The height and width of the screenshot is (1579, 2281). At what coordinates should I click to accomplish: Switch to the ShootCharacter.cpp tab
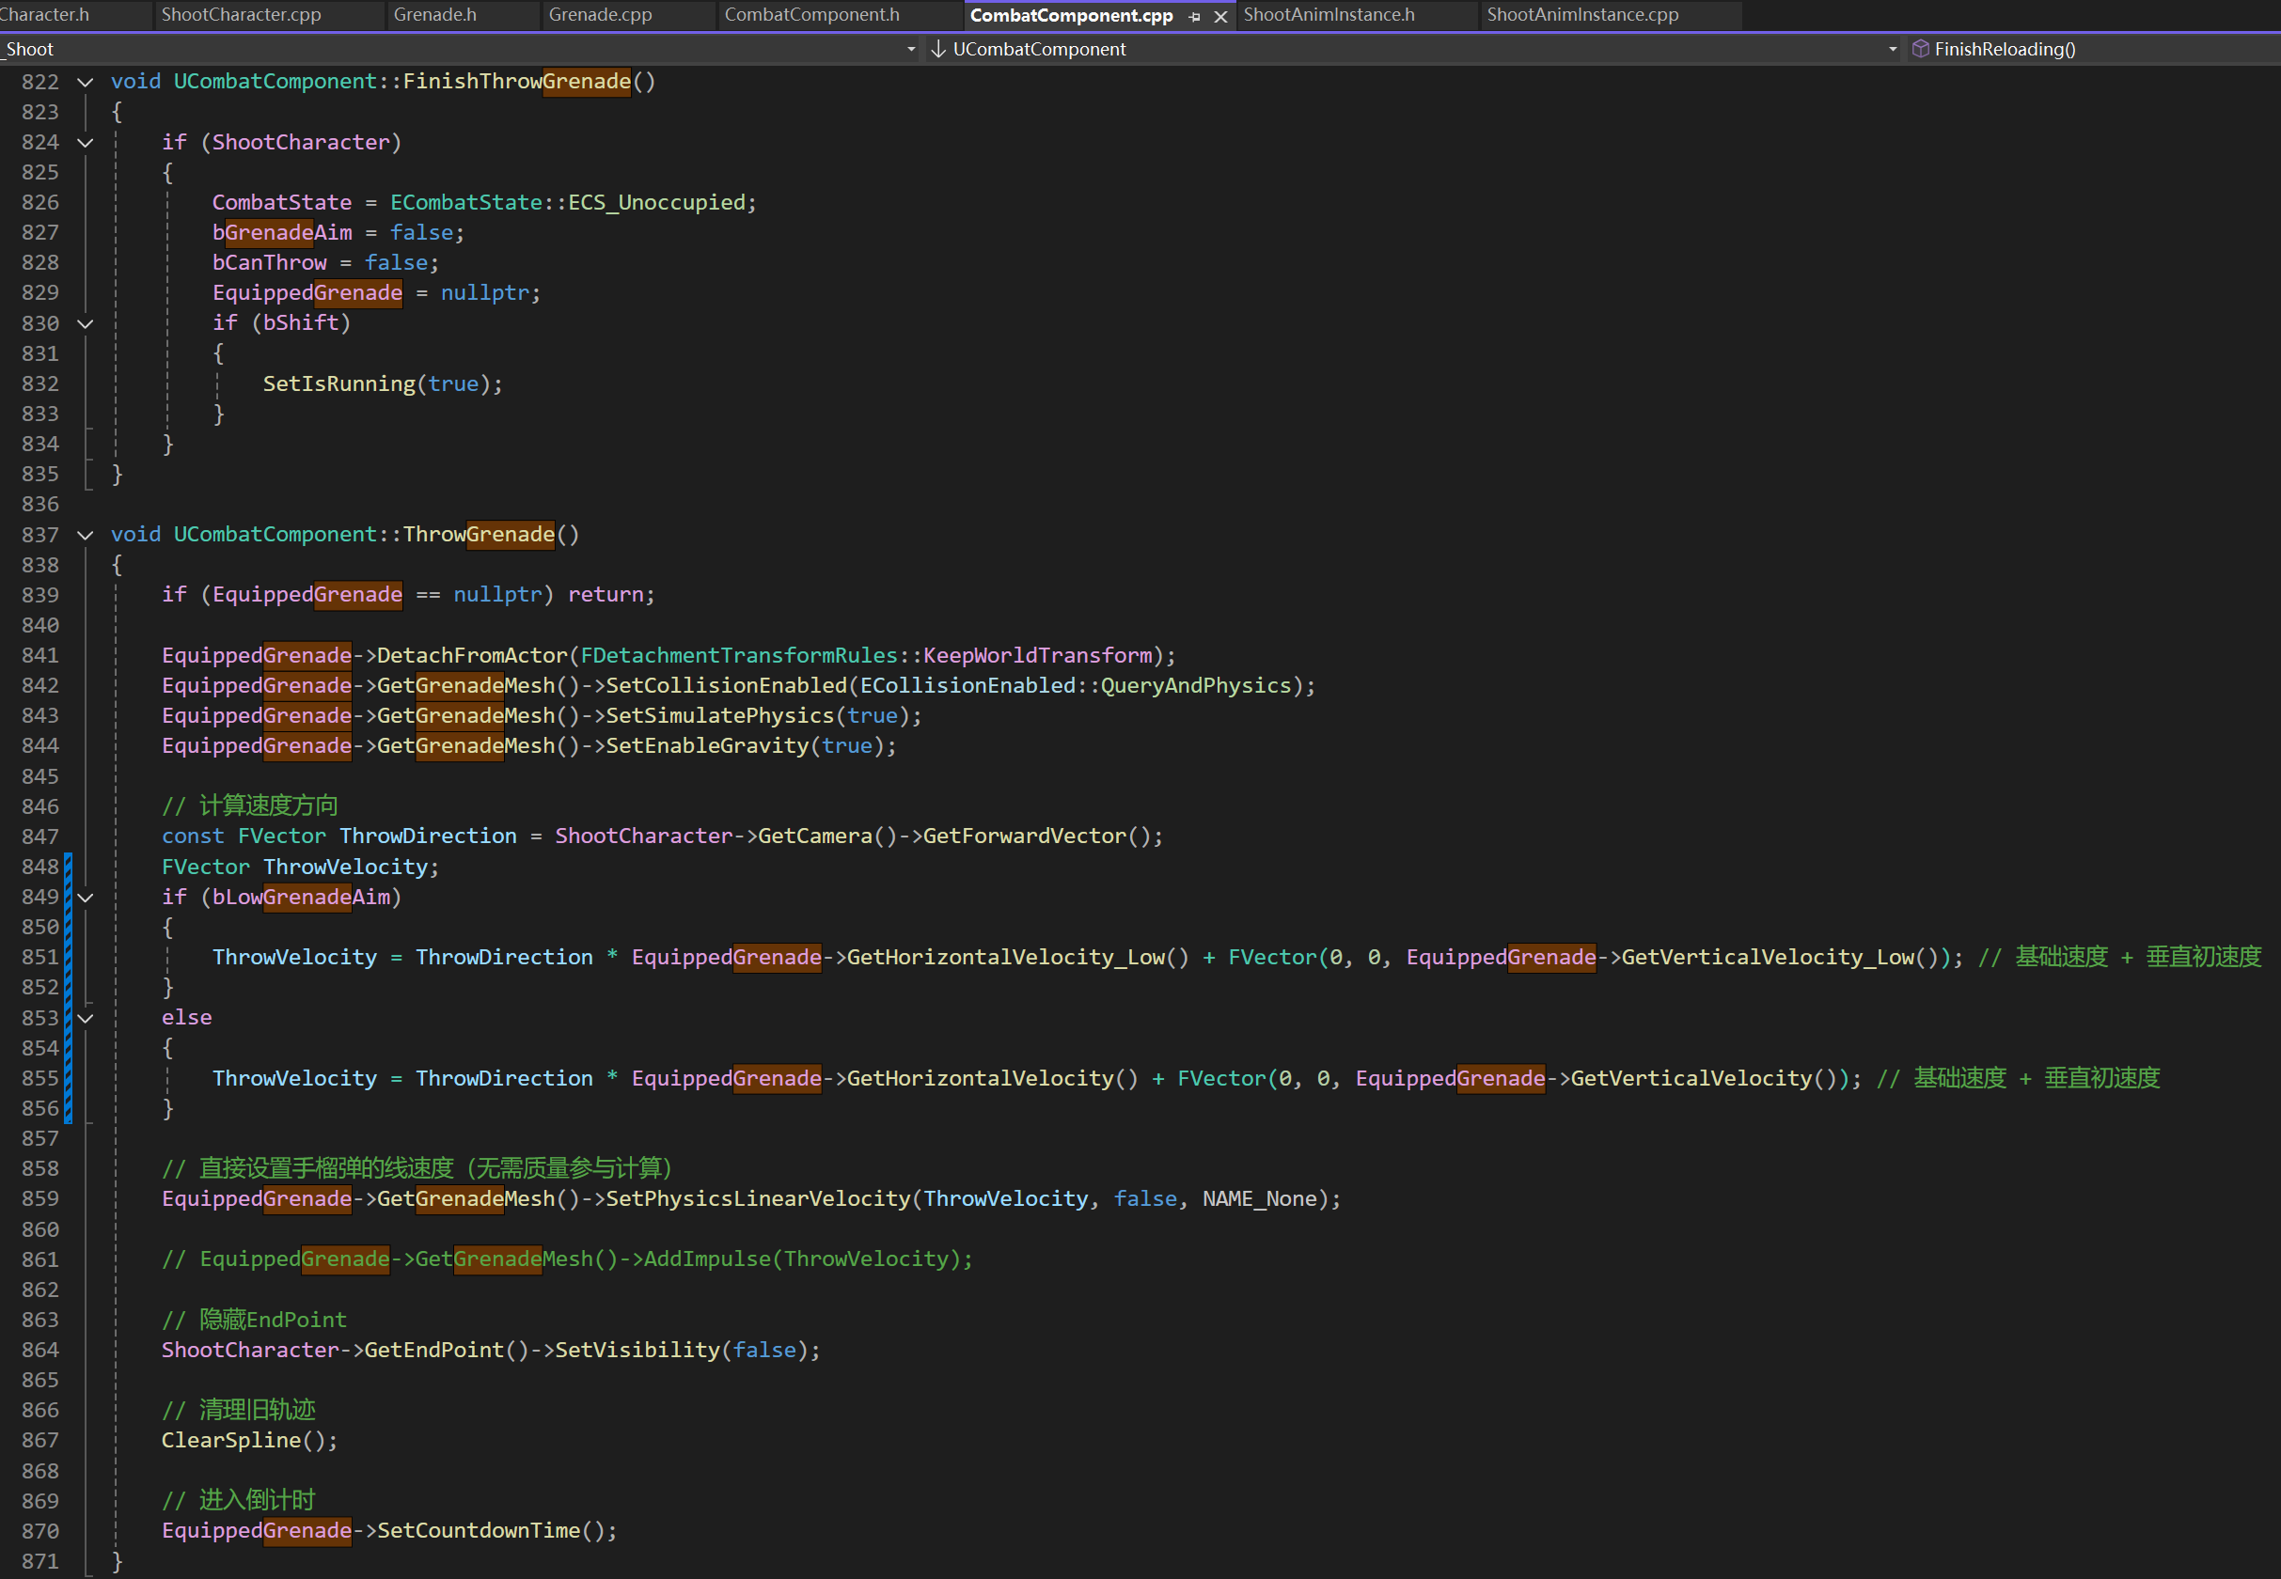[x=241, y=15]
